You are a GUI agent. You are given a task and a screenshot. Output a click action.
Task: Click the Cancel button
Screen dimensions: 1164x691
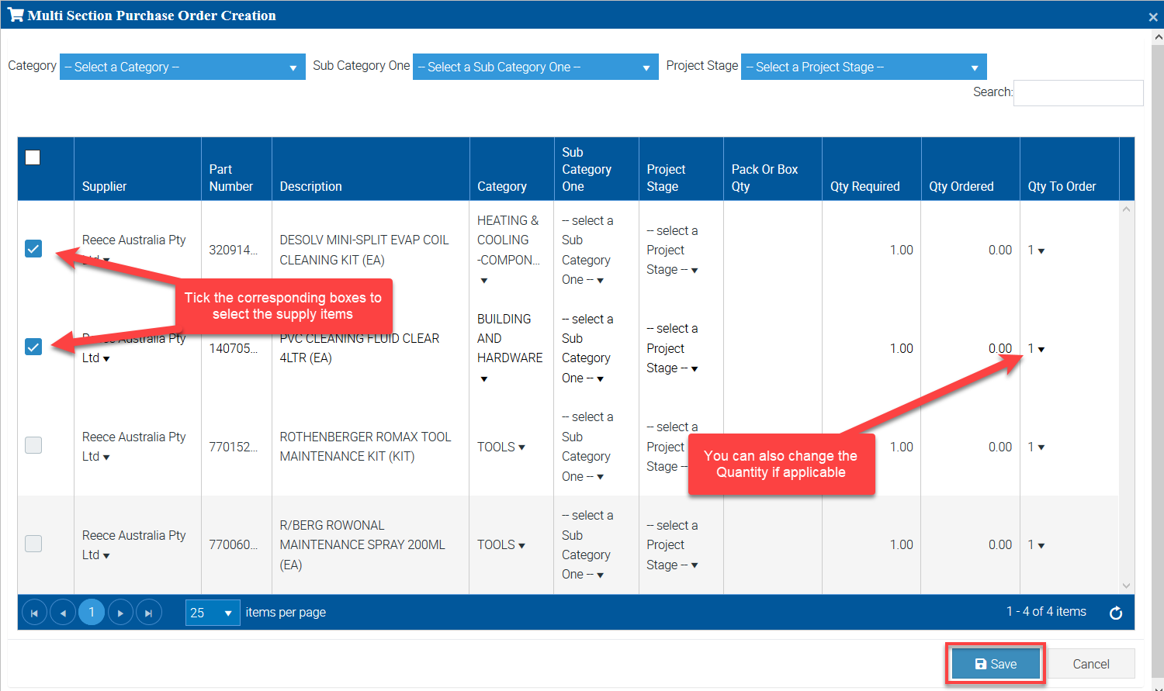pos(1090,664)
